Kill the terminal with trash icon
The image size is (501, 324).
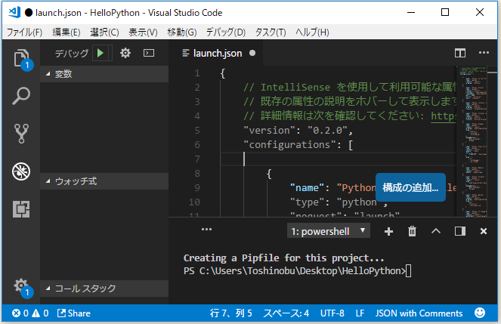tap(412, 231)
